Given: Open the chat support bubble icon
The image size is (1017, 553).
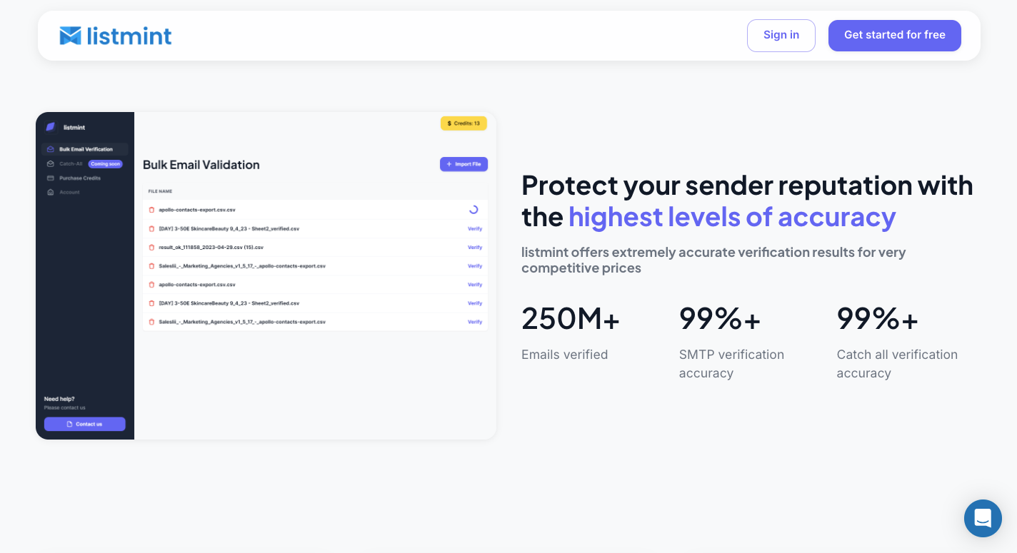Looking at the screenshot, I should point(983,518).
